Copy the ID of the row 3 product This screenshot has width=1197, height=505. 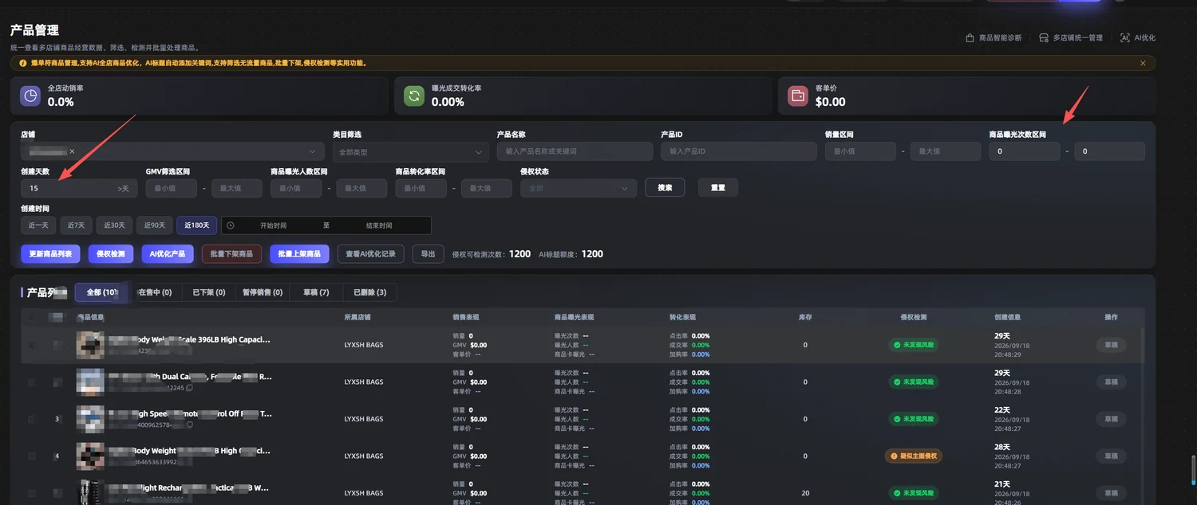(x=189, y=425)
